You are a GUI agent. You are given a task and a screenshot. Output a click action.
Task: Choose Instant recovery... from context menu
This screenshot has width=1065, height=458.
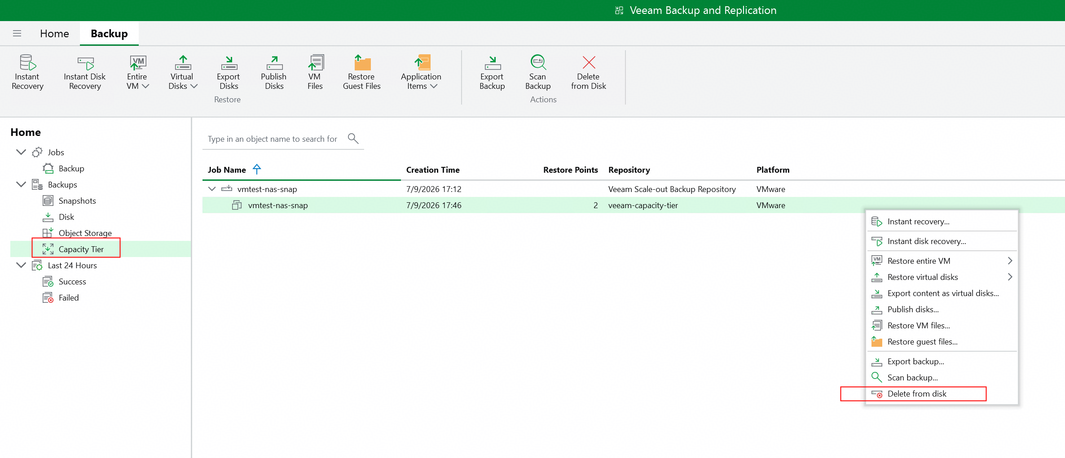coord(942,222)
